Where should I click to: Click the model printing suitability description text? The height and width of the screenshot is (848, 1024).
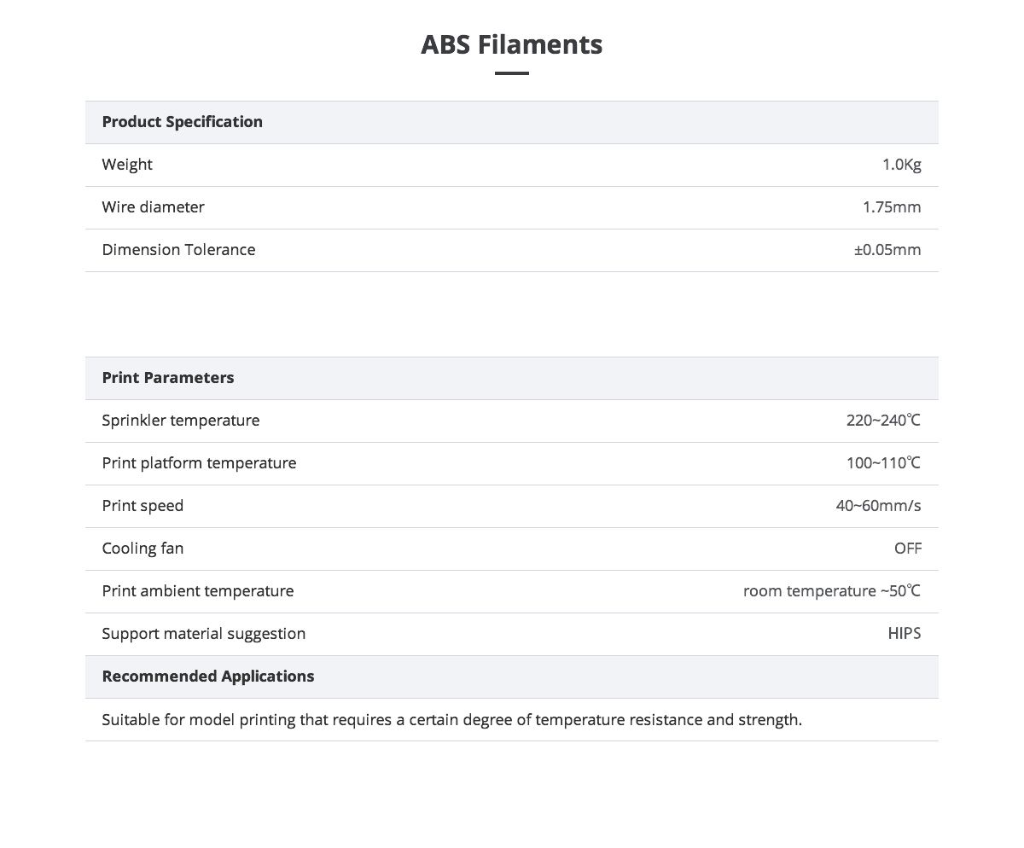click(x=452, y=720)
